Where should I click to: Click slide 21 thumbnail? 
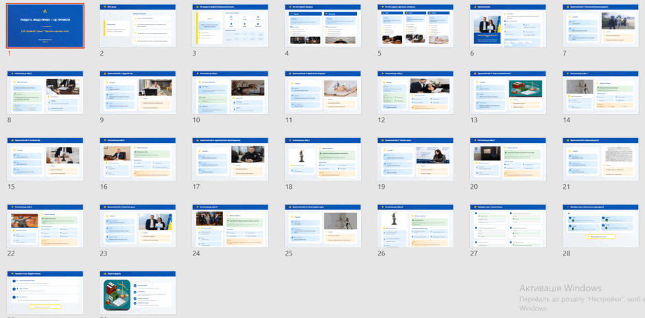click(600, 159)
